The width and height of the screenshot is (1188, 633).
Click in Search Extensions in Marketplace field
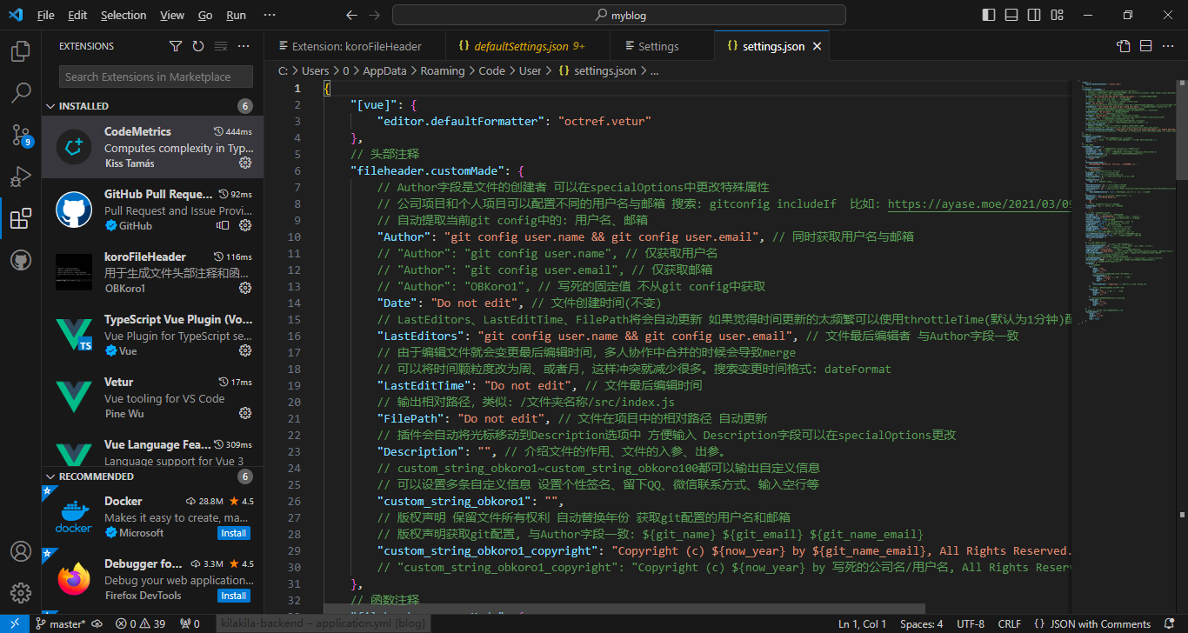click(157, 77)
